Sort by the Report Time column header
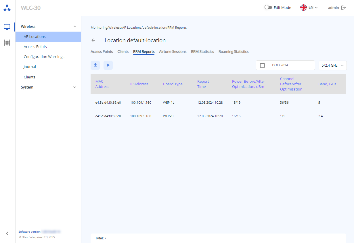 tap(203, 84)
